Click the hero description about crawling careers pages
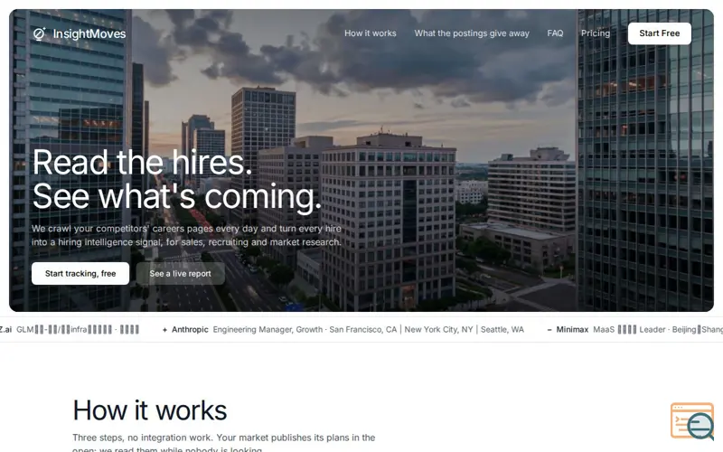723x452 pixels. [187, 235]
